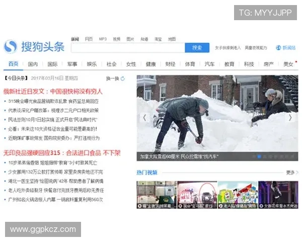Click the blue 搜索 button
302x242 pixels.
197,48
